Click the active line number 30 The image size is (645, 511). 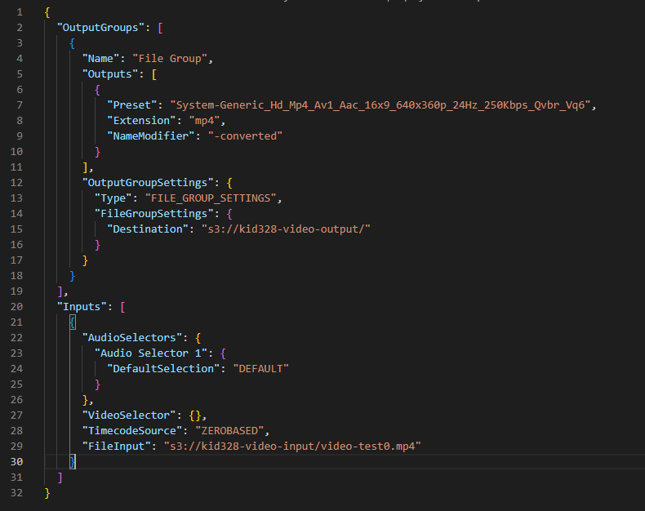click(16, 462)
